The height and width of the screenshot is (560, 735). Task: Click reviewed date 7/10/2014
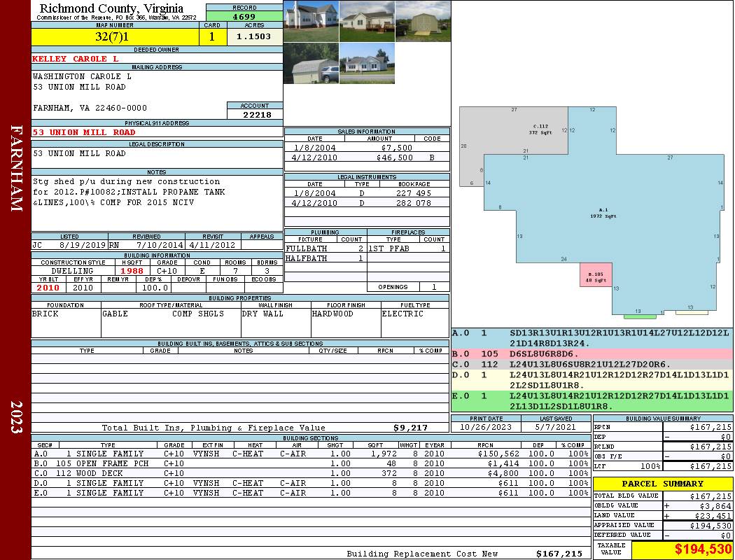point(160,244)
